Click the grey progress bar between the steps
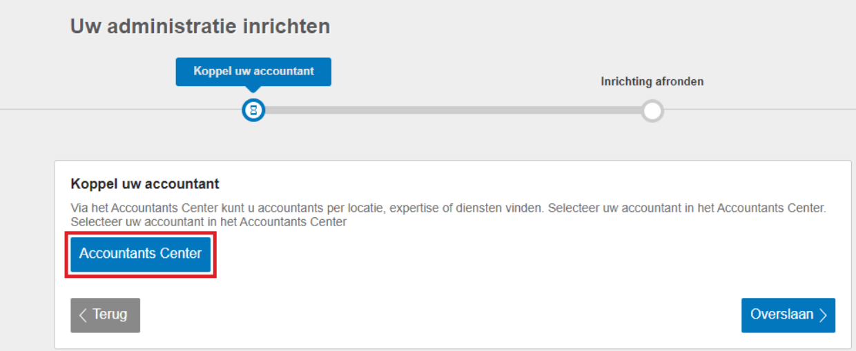Image resolution: width=856 pixels, height=351 pixels. [449, 110]
